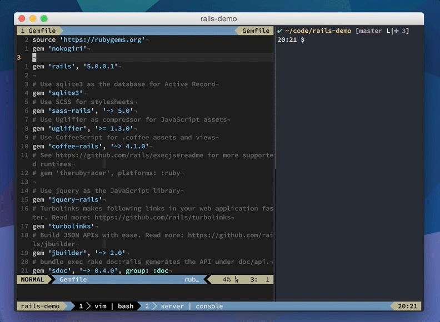Click the 'https://rubygems.org' source string
440x322 pixels.
102,39
